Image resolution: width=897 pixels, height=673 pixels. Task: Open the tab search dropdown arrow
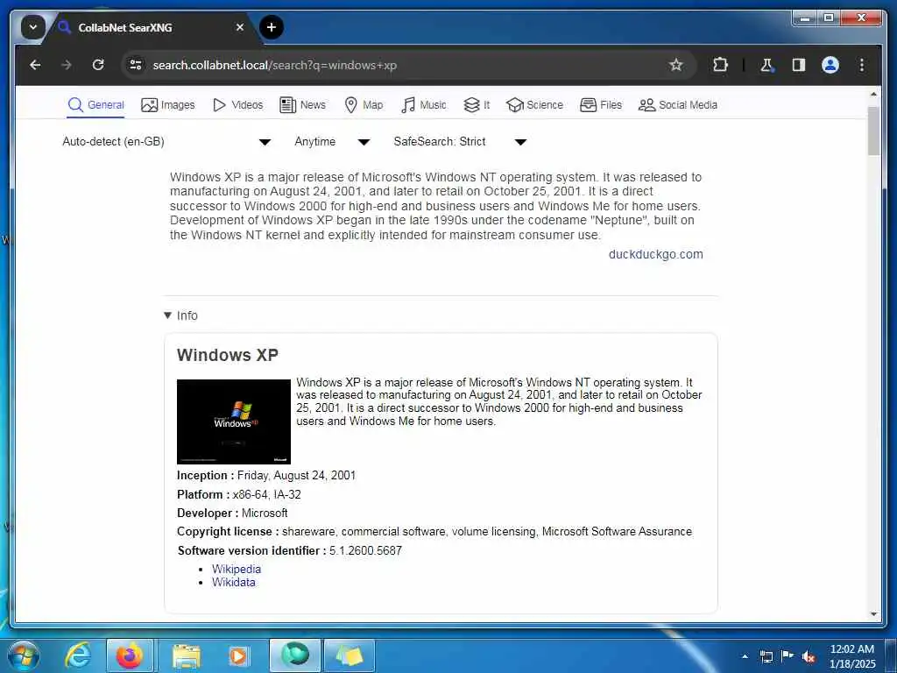tap(33, 27)
